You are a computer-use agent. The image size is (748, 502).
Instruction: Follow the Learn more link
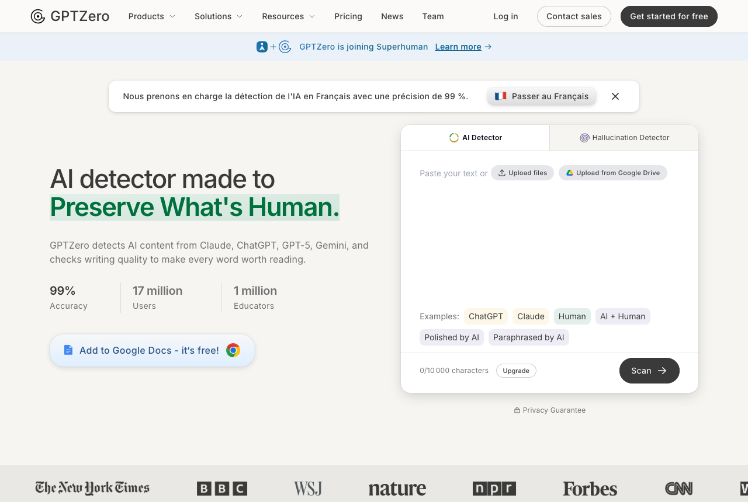point(458,47)
